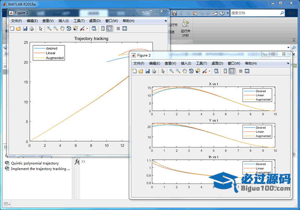Click New Figure icon in Figure 2 toolbar
This screenshot has height=210, width=300.
coord(135,71)
